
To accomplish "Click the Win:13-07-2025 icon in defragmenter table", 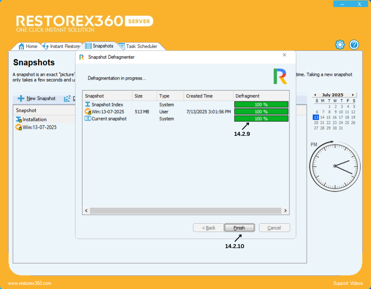I will coord(88,111).
